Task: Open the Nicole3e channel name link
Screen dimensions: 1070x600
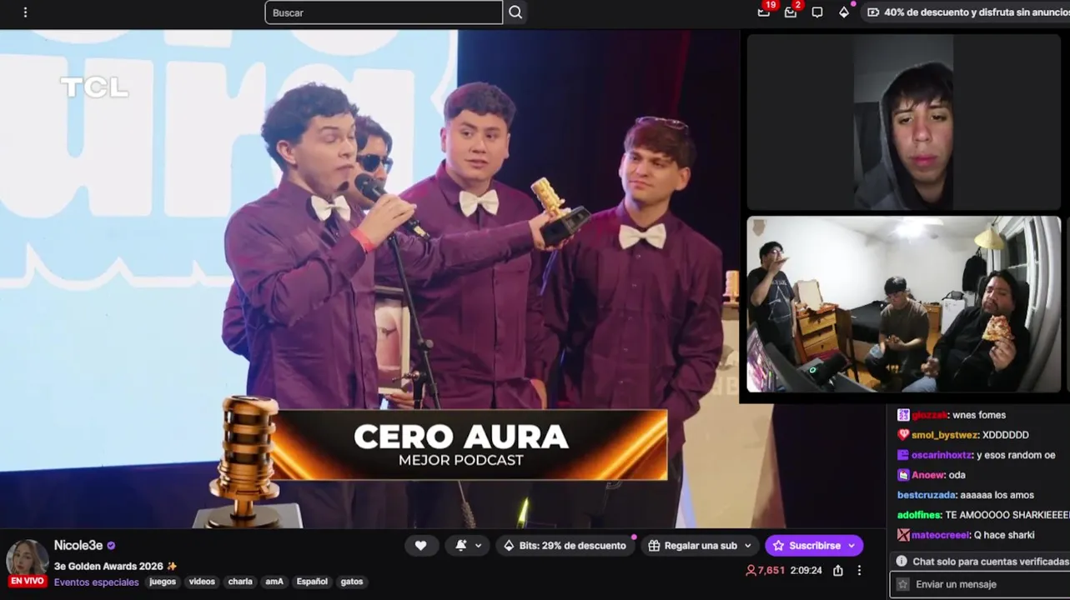Action: [78, 546]
